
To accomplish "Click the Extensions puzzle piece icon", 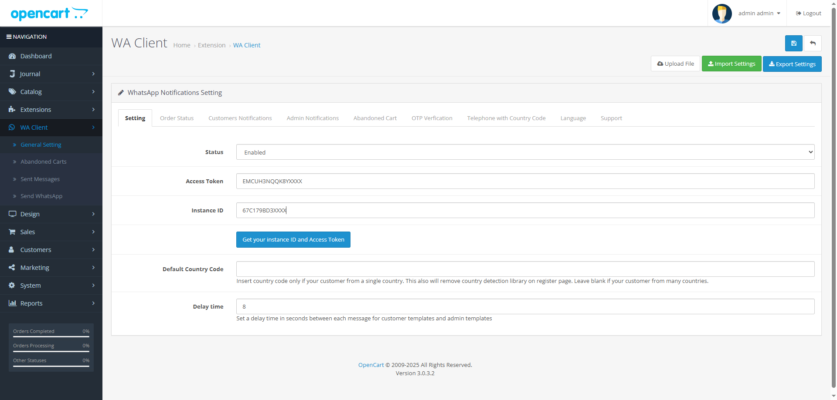I will [x=12, y=110].
